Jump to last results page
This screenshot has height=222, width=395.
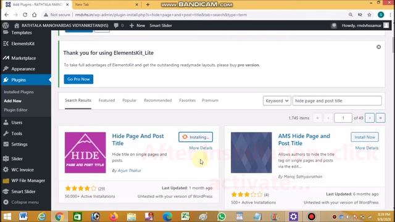pyautogui.click(x=380, y=118)
